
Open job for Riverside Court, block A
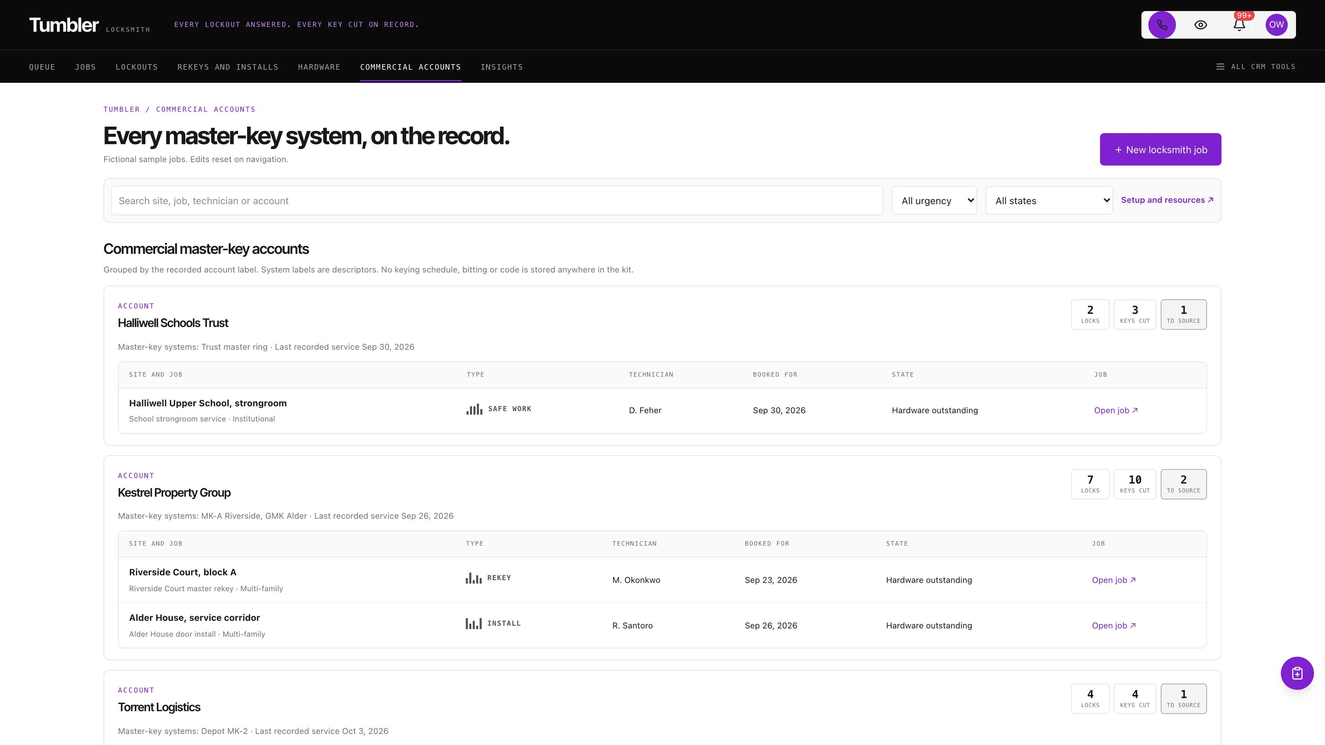coord(1113,580)
